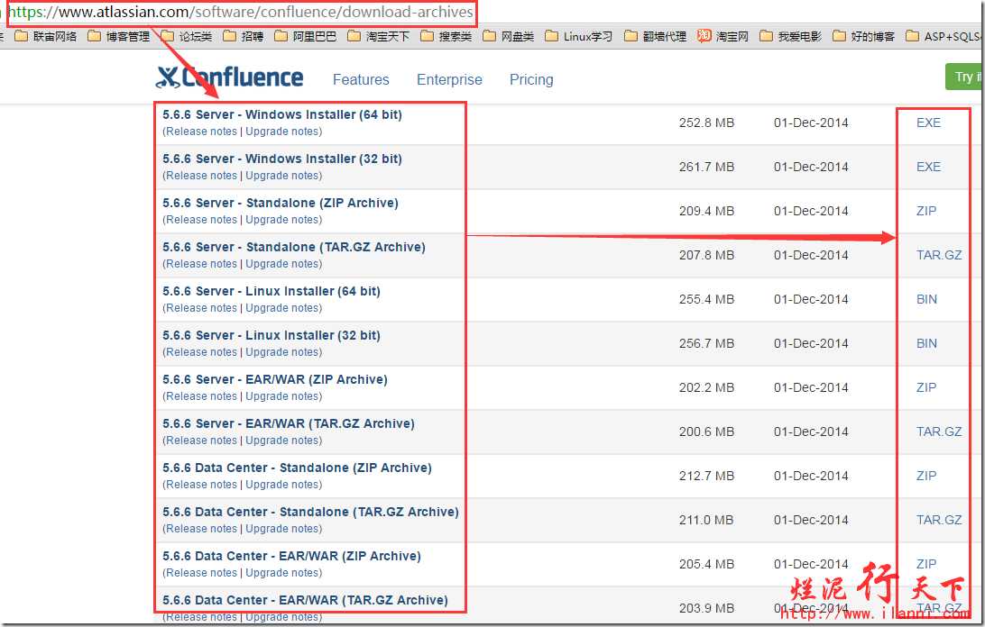985x627 pixels.
Task: Upgrade notes under Linux Installer (32 bit)
Action: pos(282,352)
